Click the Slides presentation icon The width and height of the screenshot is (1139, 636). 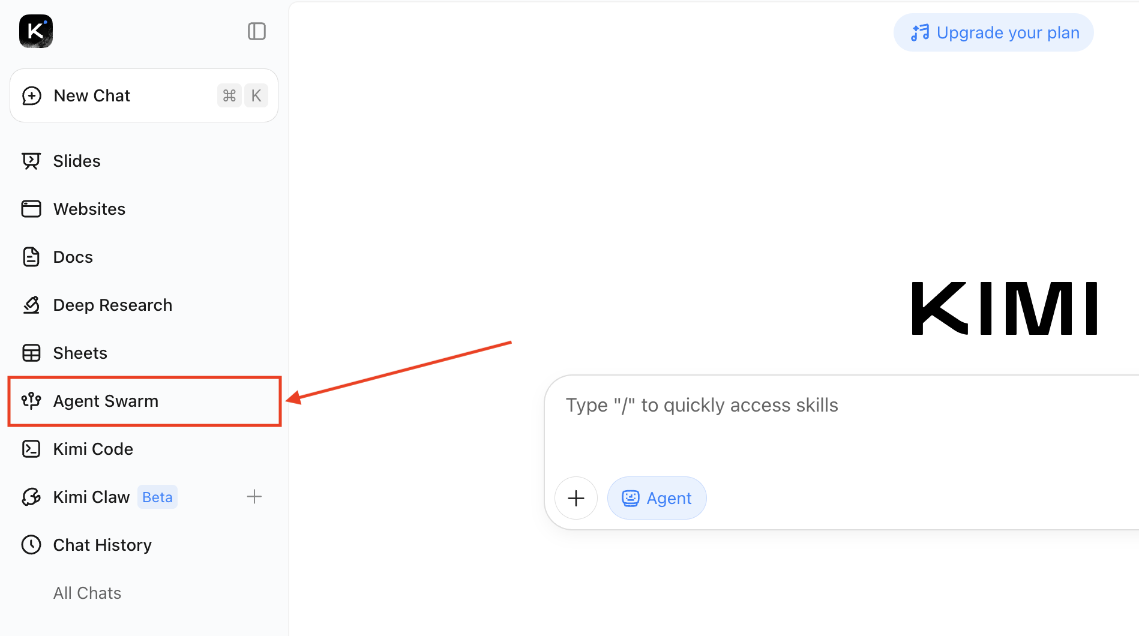tap(31, 161)
